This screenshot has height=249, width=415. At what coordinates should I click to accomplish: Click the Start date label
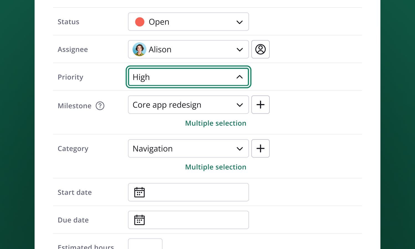[x=75, y=192]
